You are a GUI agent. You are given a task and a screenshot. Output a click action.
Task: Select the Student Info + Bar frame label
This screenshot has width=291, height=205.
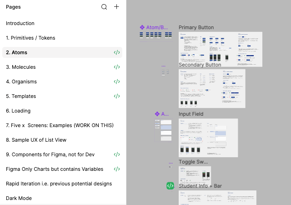point(200,186)
